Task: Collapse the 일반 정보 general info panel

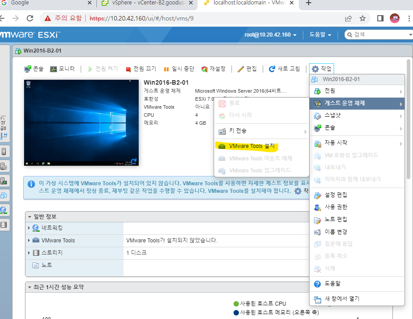Action: [x=29, y=217]
